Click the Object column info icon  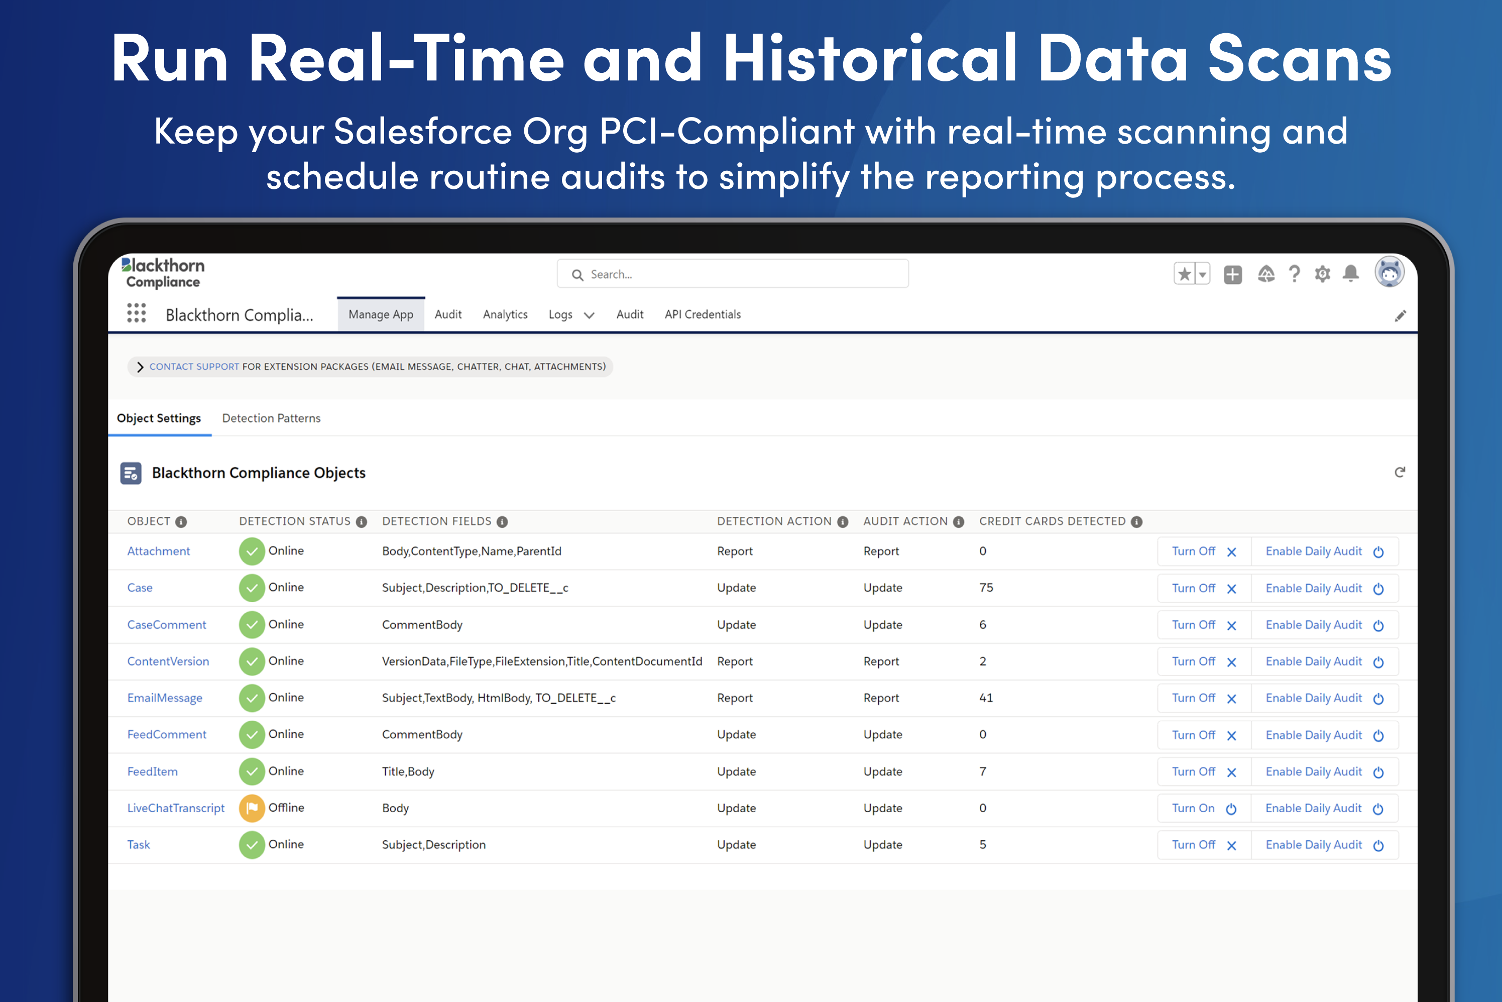(x=181, y=522)
